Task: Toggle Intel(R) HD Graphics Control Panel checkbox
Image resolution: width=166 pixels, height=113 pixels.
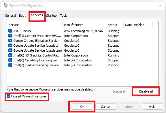Action: coord(10,55)
